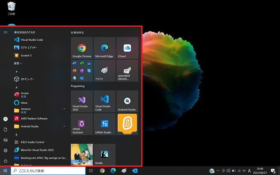This screenshot has height=175, width=280.
Task: Open the Kindle tile
Action: tap(105, 154)
